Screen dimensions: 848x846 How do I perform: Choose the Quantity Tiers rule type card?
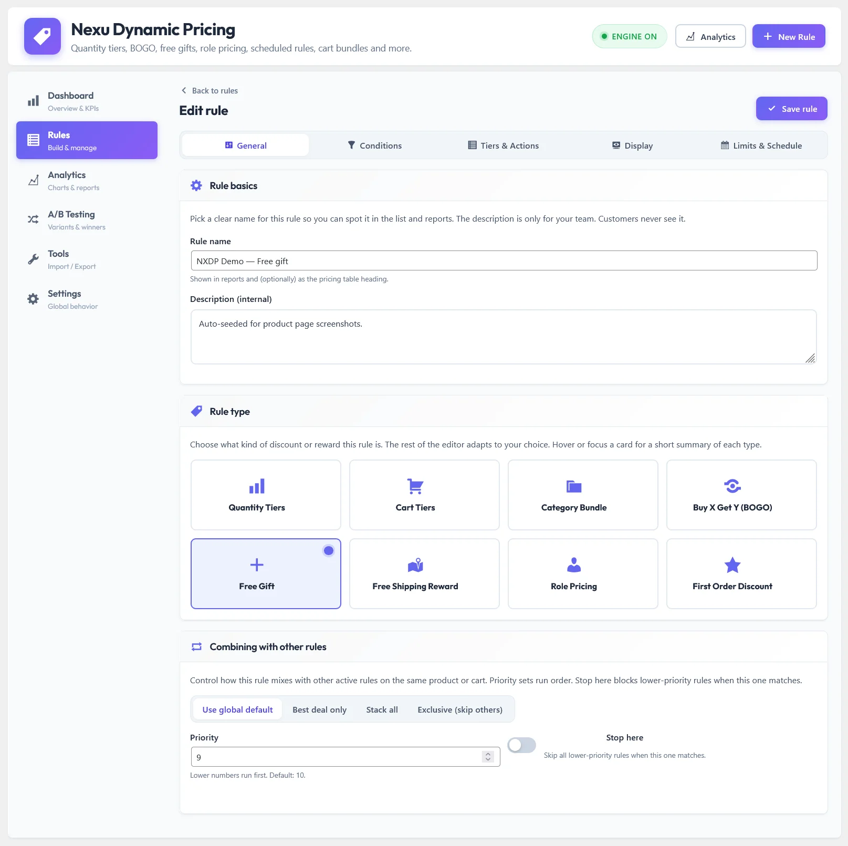pyautogui.click(x=266, y=495)
